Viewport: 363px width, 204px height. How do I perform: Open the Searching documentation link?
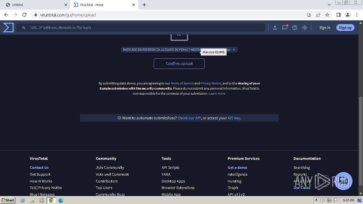point(302,167)
